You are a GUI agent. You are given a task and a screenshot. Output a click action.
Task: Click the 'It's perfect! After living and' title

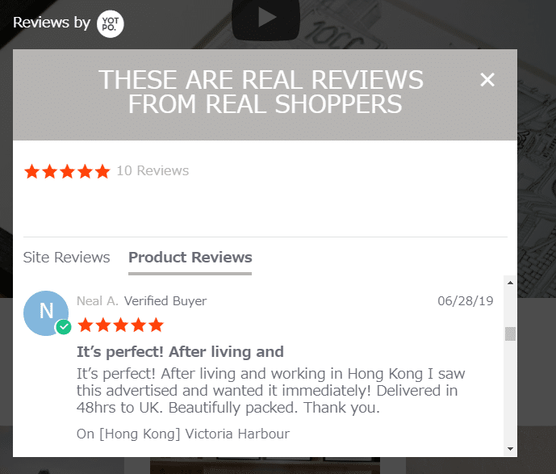[180, 352]
